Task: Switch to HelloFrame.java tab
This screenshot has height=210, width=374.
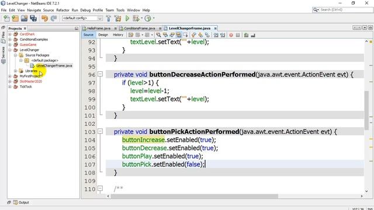Action: coord(99,29)
